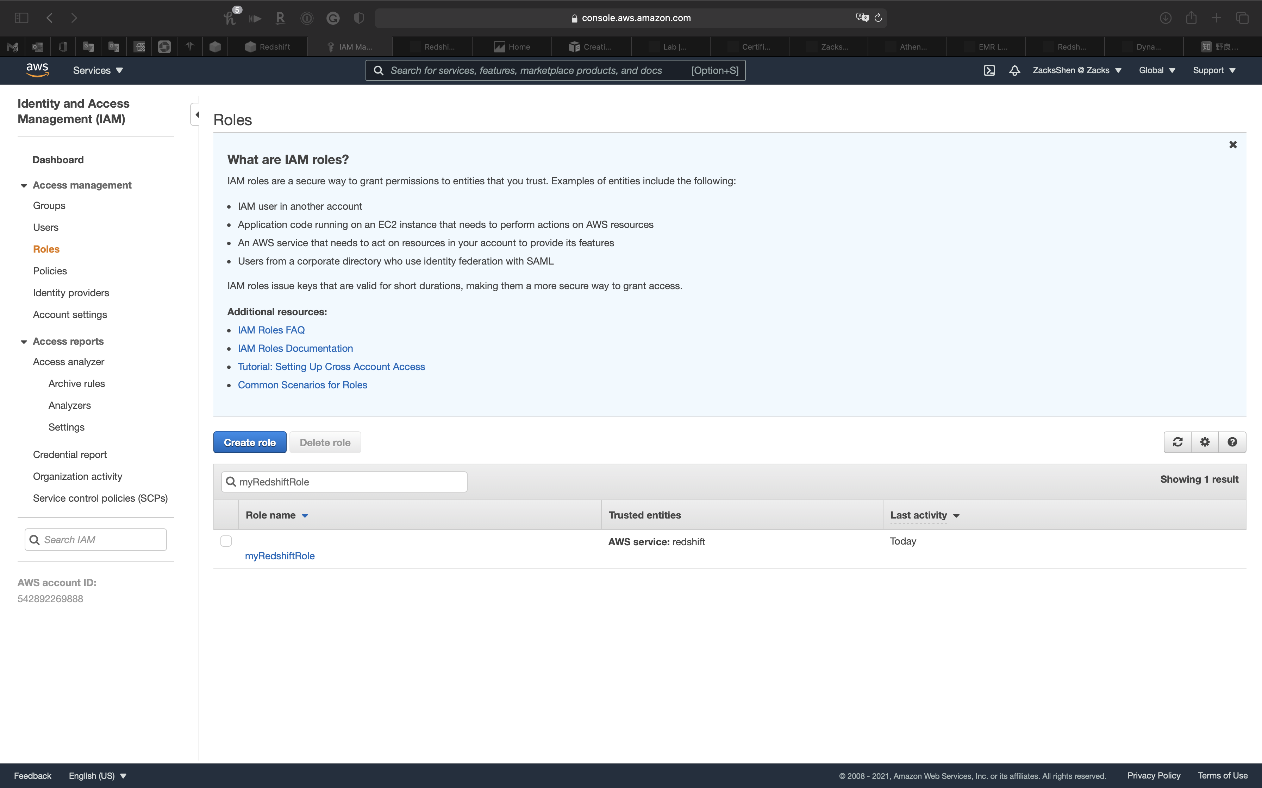Screen dimensions: 1262x788
Task: Switch to the Redshift browser tab
Action: 268,47
